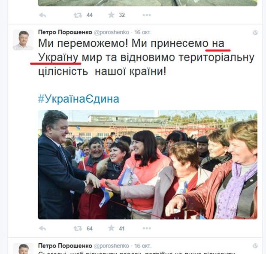Viewport: 266px width, 254px height.
Task: Retweet the tweet with 64 retweets
Action: point(78,228)
